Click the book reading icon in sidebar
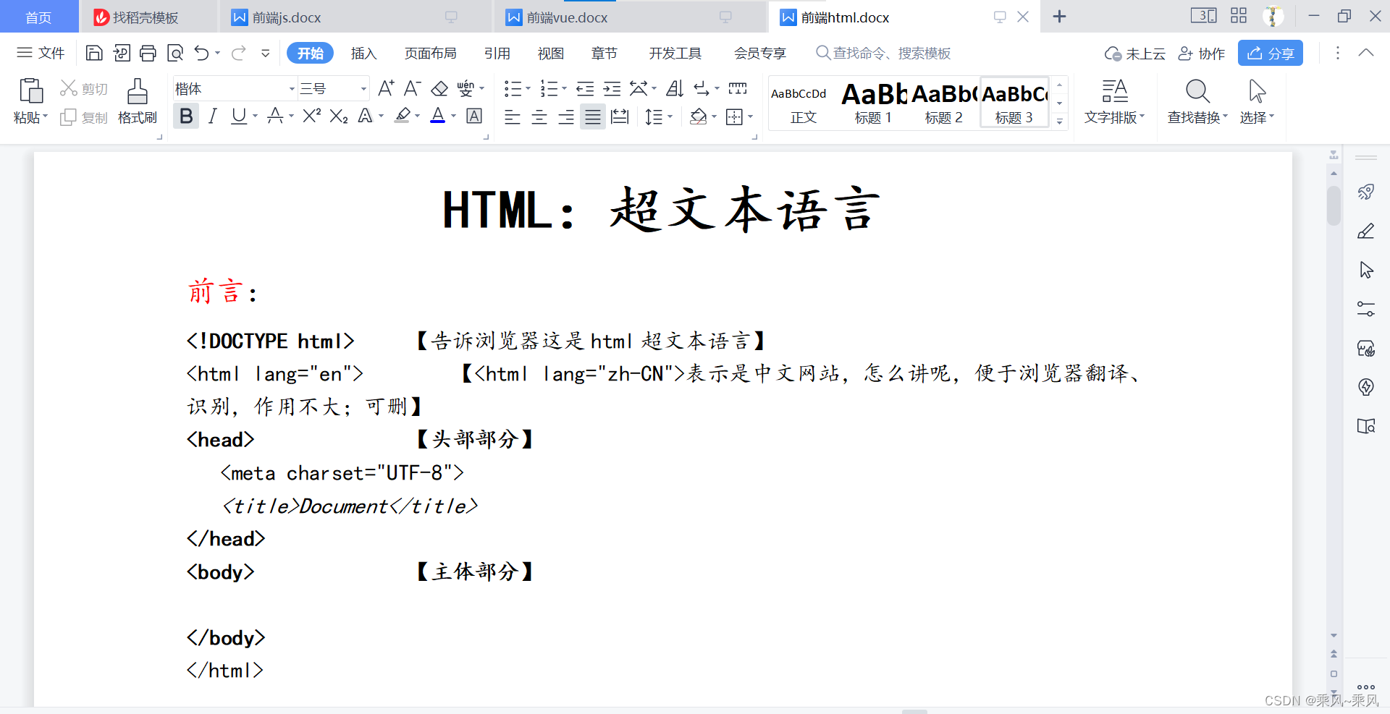The image size is (1390, 714). pos(1366,426)
